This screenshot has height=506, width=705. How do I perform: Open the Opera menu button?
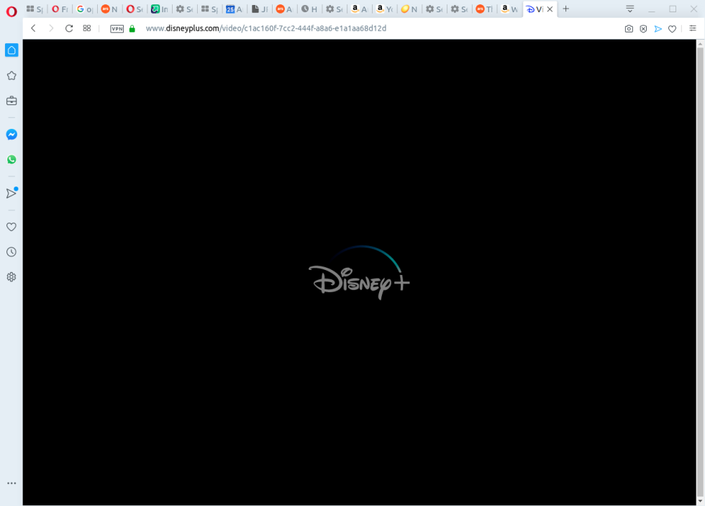click(x=10, y=10)
